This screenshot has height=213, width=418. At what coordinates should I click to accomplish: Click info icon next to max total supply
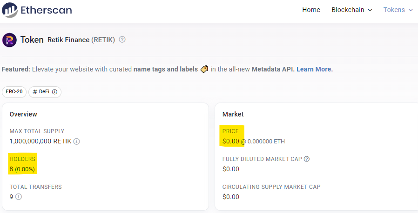pyautogui.click(x=76, y=141)
